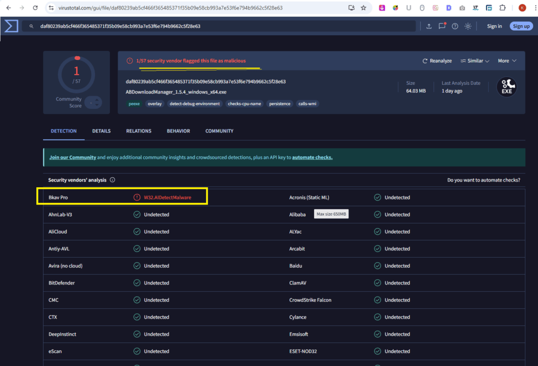Click Do you want to automate checks?
Screen dimensions: 538x366
coord(483,180)
